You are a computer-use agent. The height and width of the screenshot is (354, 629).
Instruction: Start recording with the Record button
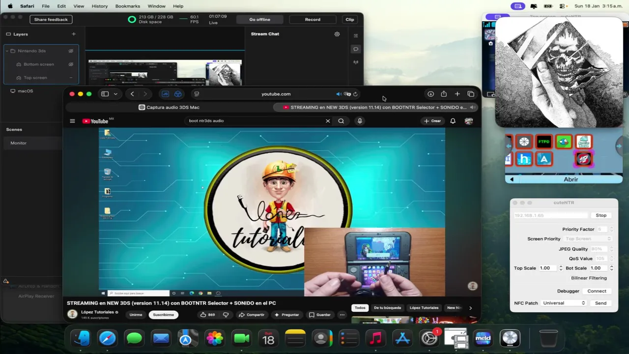(x=313, y=20)
